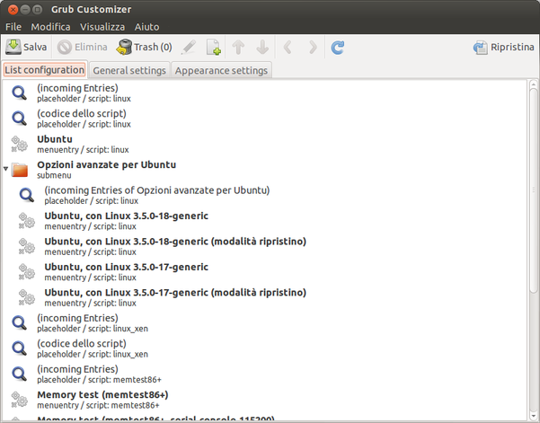Image resolution: width=540 pixels, height=423 pixels.
Task: Select (incoming Entries) memtest86+ placeholder
Action: click(264, 374)
